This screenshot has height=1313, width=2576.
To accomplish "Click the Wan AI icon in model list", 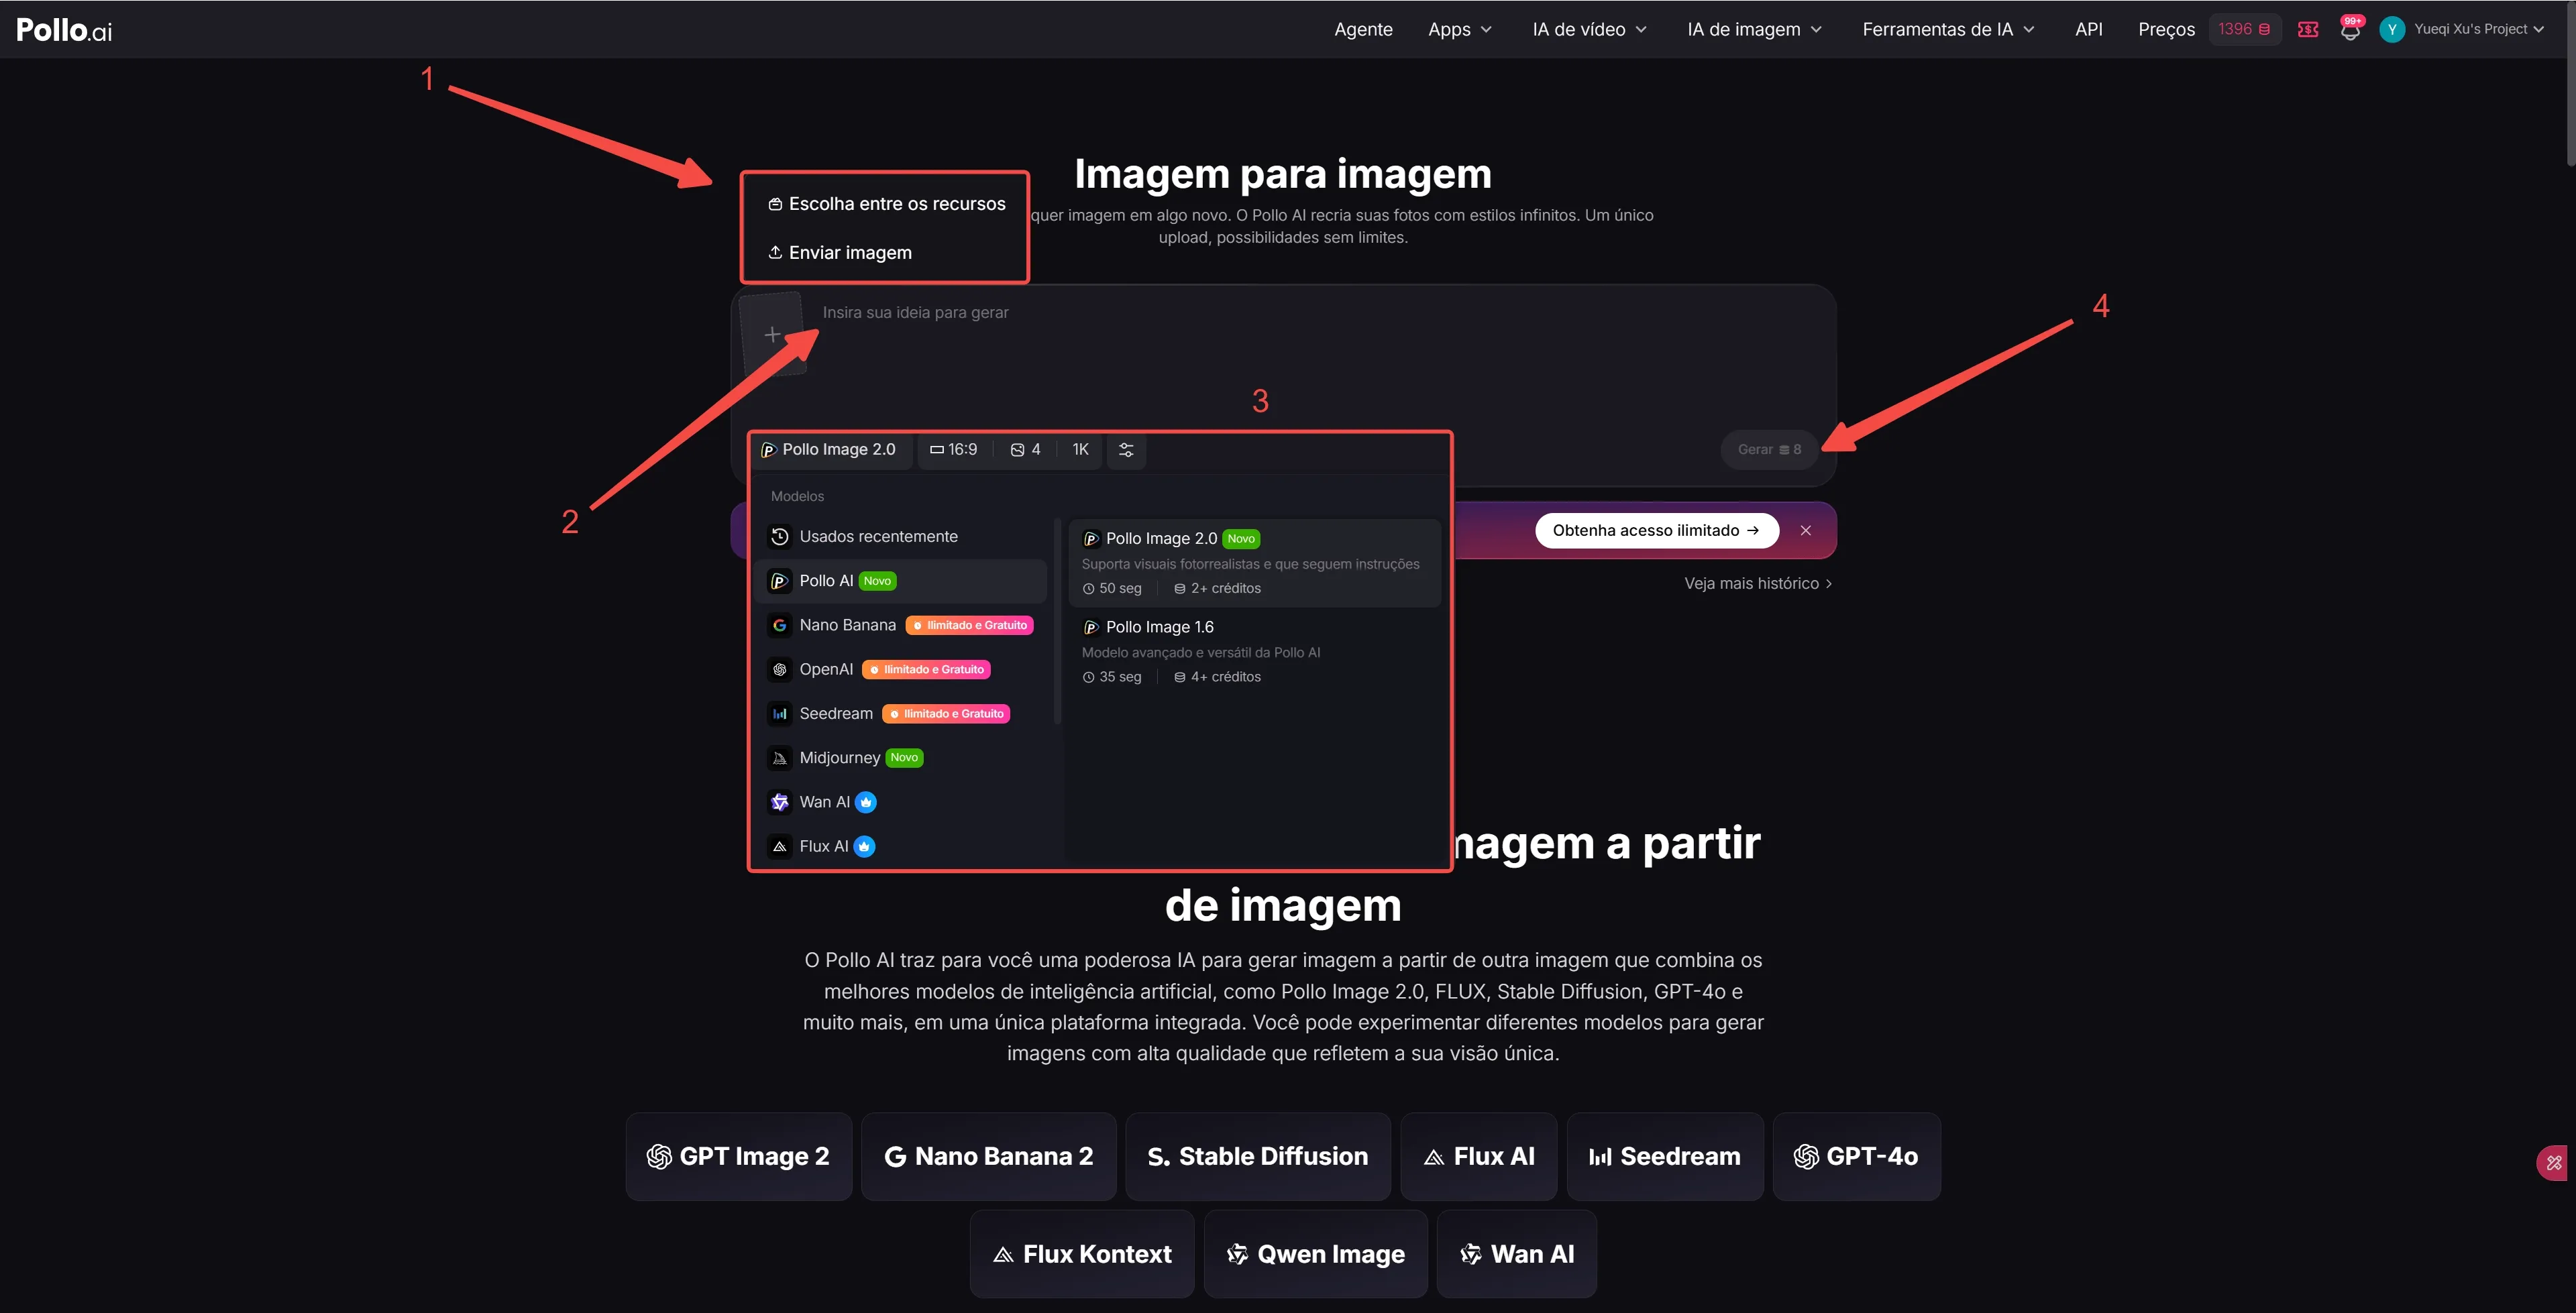I will (780, 802).
